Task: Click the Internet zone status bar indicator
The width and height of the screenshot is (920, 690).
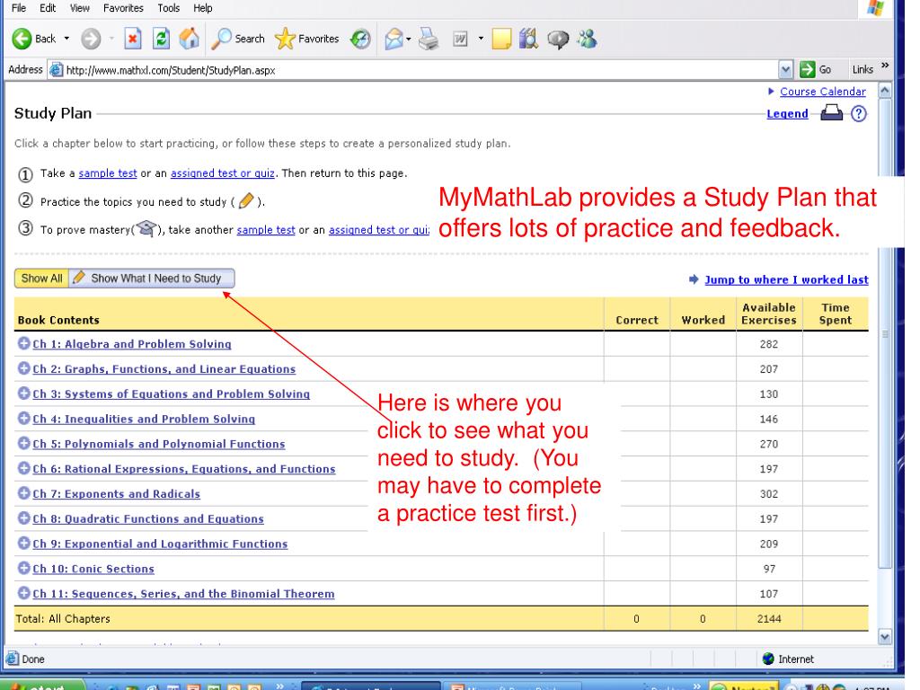Action: (x=788, y=659)
